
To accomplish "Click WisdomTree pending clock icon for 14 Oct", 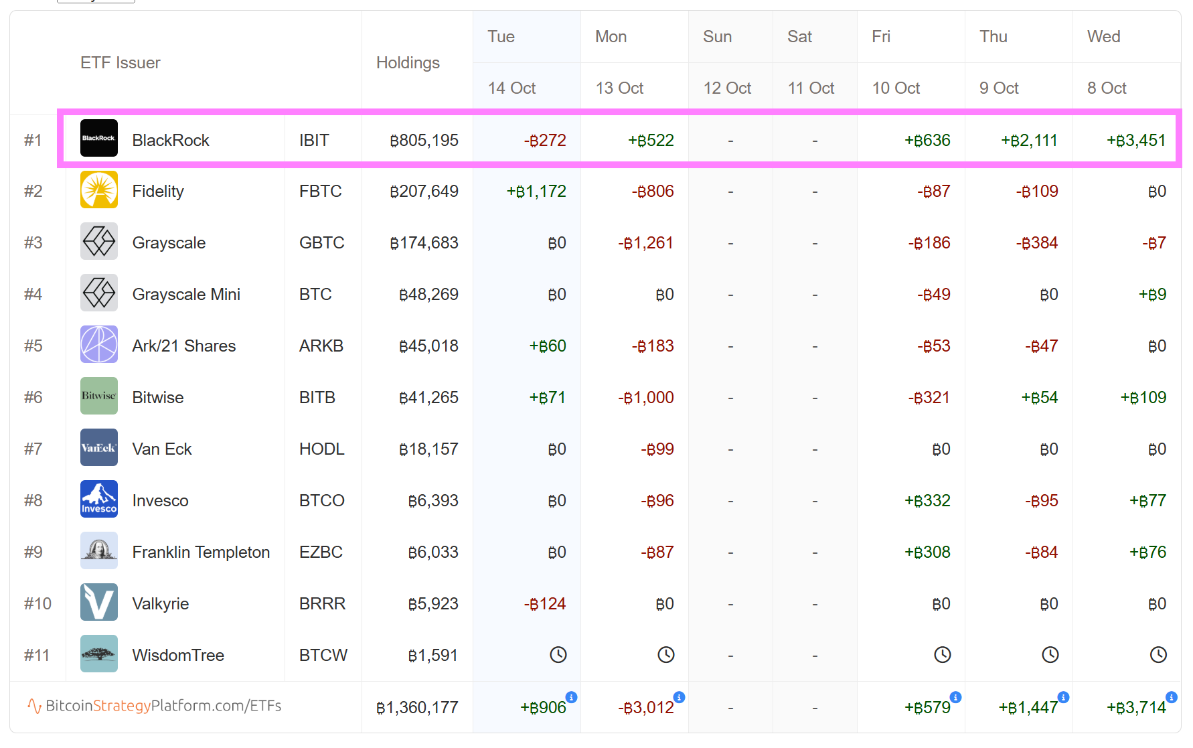I will pyautogui.click(x=558, y=654).
